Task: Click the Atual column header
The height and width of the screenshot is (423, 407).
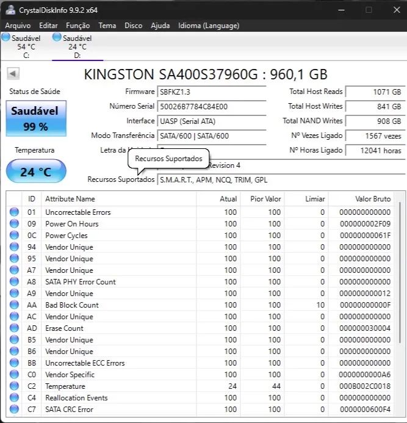Action: point(218,199)
